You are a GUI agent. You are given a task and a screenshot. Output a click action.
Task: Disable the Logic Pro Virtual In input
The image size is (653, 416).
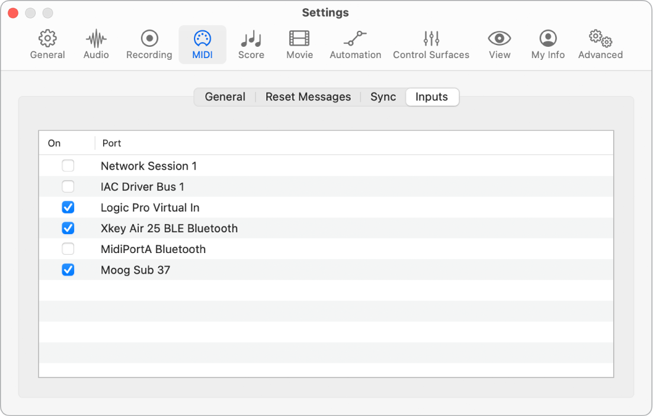click(68, 207)
